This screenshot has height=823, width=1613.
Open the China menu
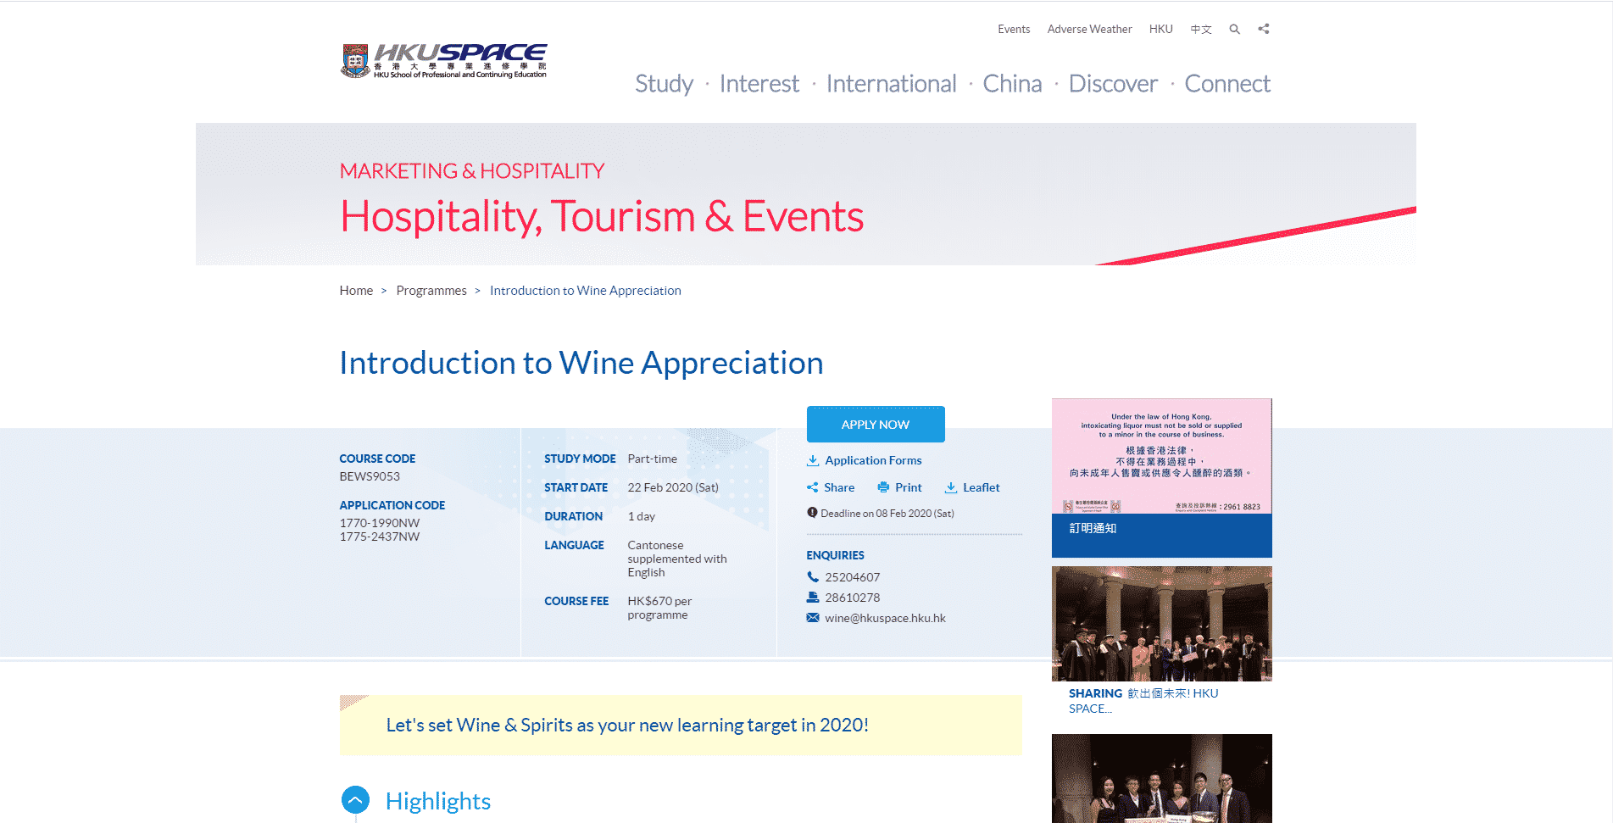1012,84
